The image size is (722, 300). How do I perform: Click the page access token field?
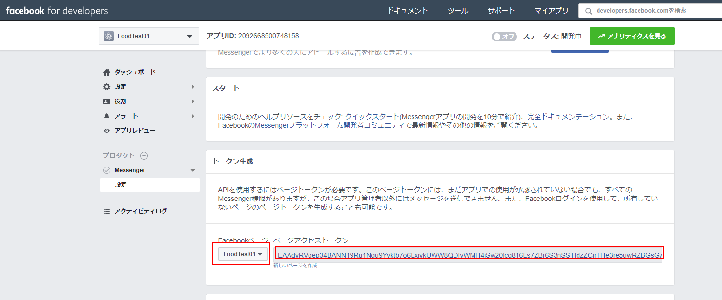tap(469, 255)
